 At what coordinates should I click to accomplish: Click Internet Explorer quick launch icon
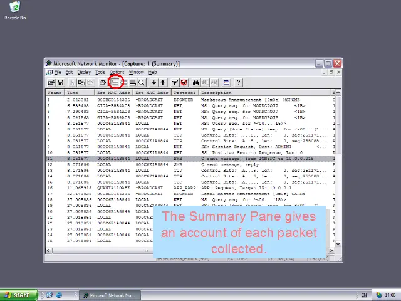tap(59, 295)
